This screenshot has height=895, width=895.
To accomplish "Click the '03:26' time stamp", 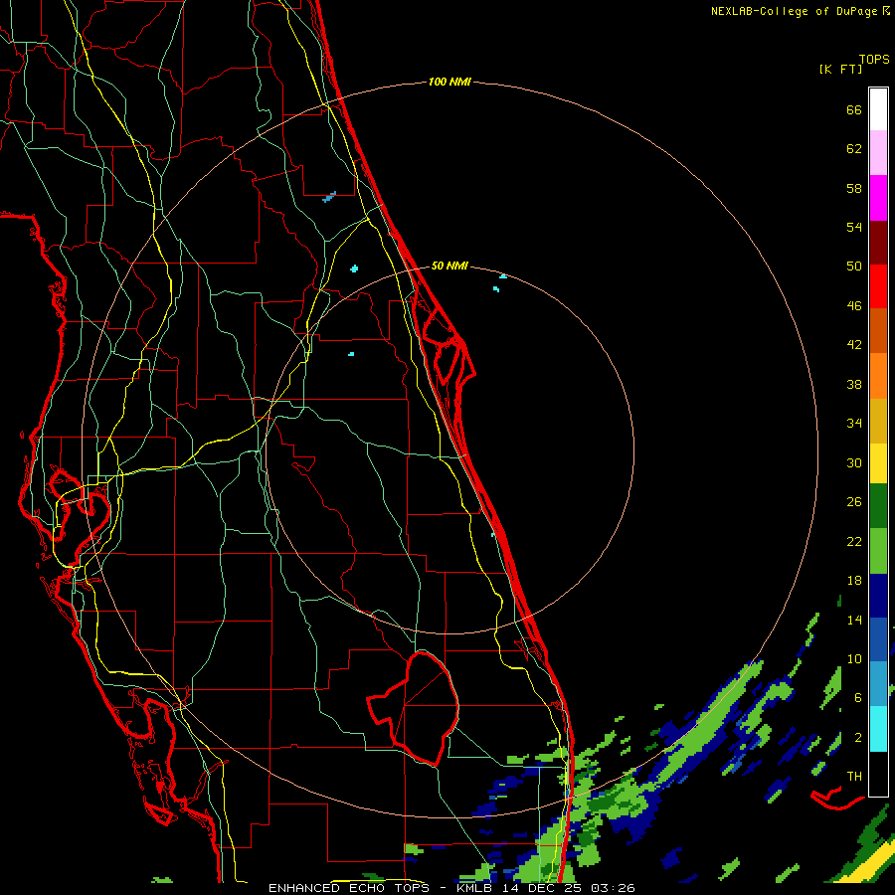I will [x=614, y=888].
